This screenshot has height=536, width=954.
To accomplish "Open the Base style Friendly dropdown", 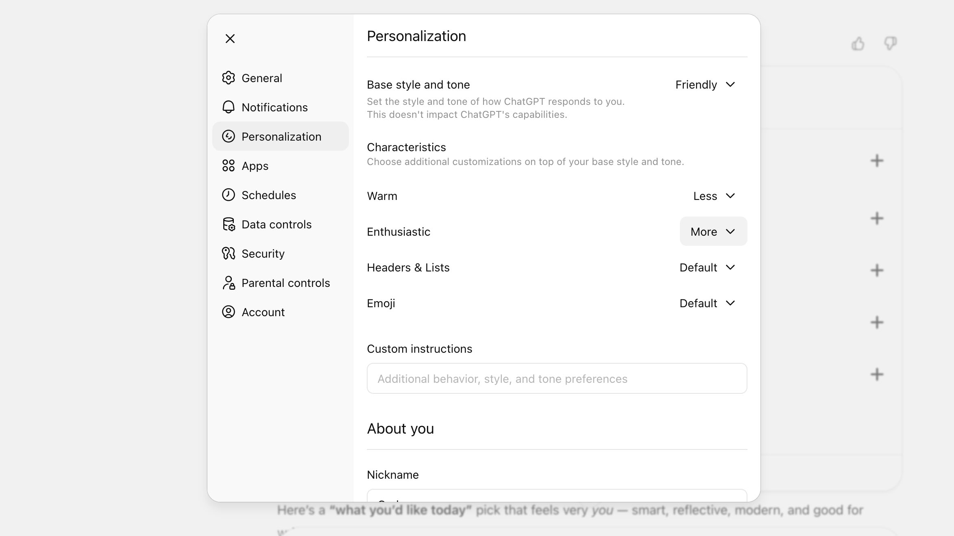I will 706,85.
